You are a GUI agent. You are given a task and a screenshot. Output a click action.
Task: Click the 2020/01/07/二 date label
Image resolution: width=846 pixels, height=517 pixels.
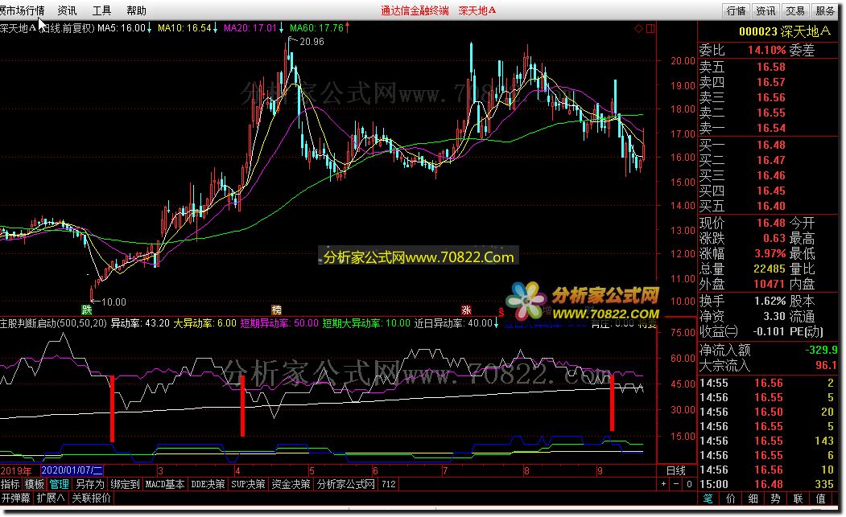[72, 470]
